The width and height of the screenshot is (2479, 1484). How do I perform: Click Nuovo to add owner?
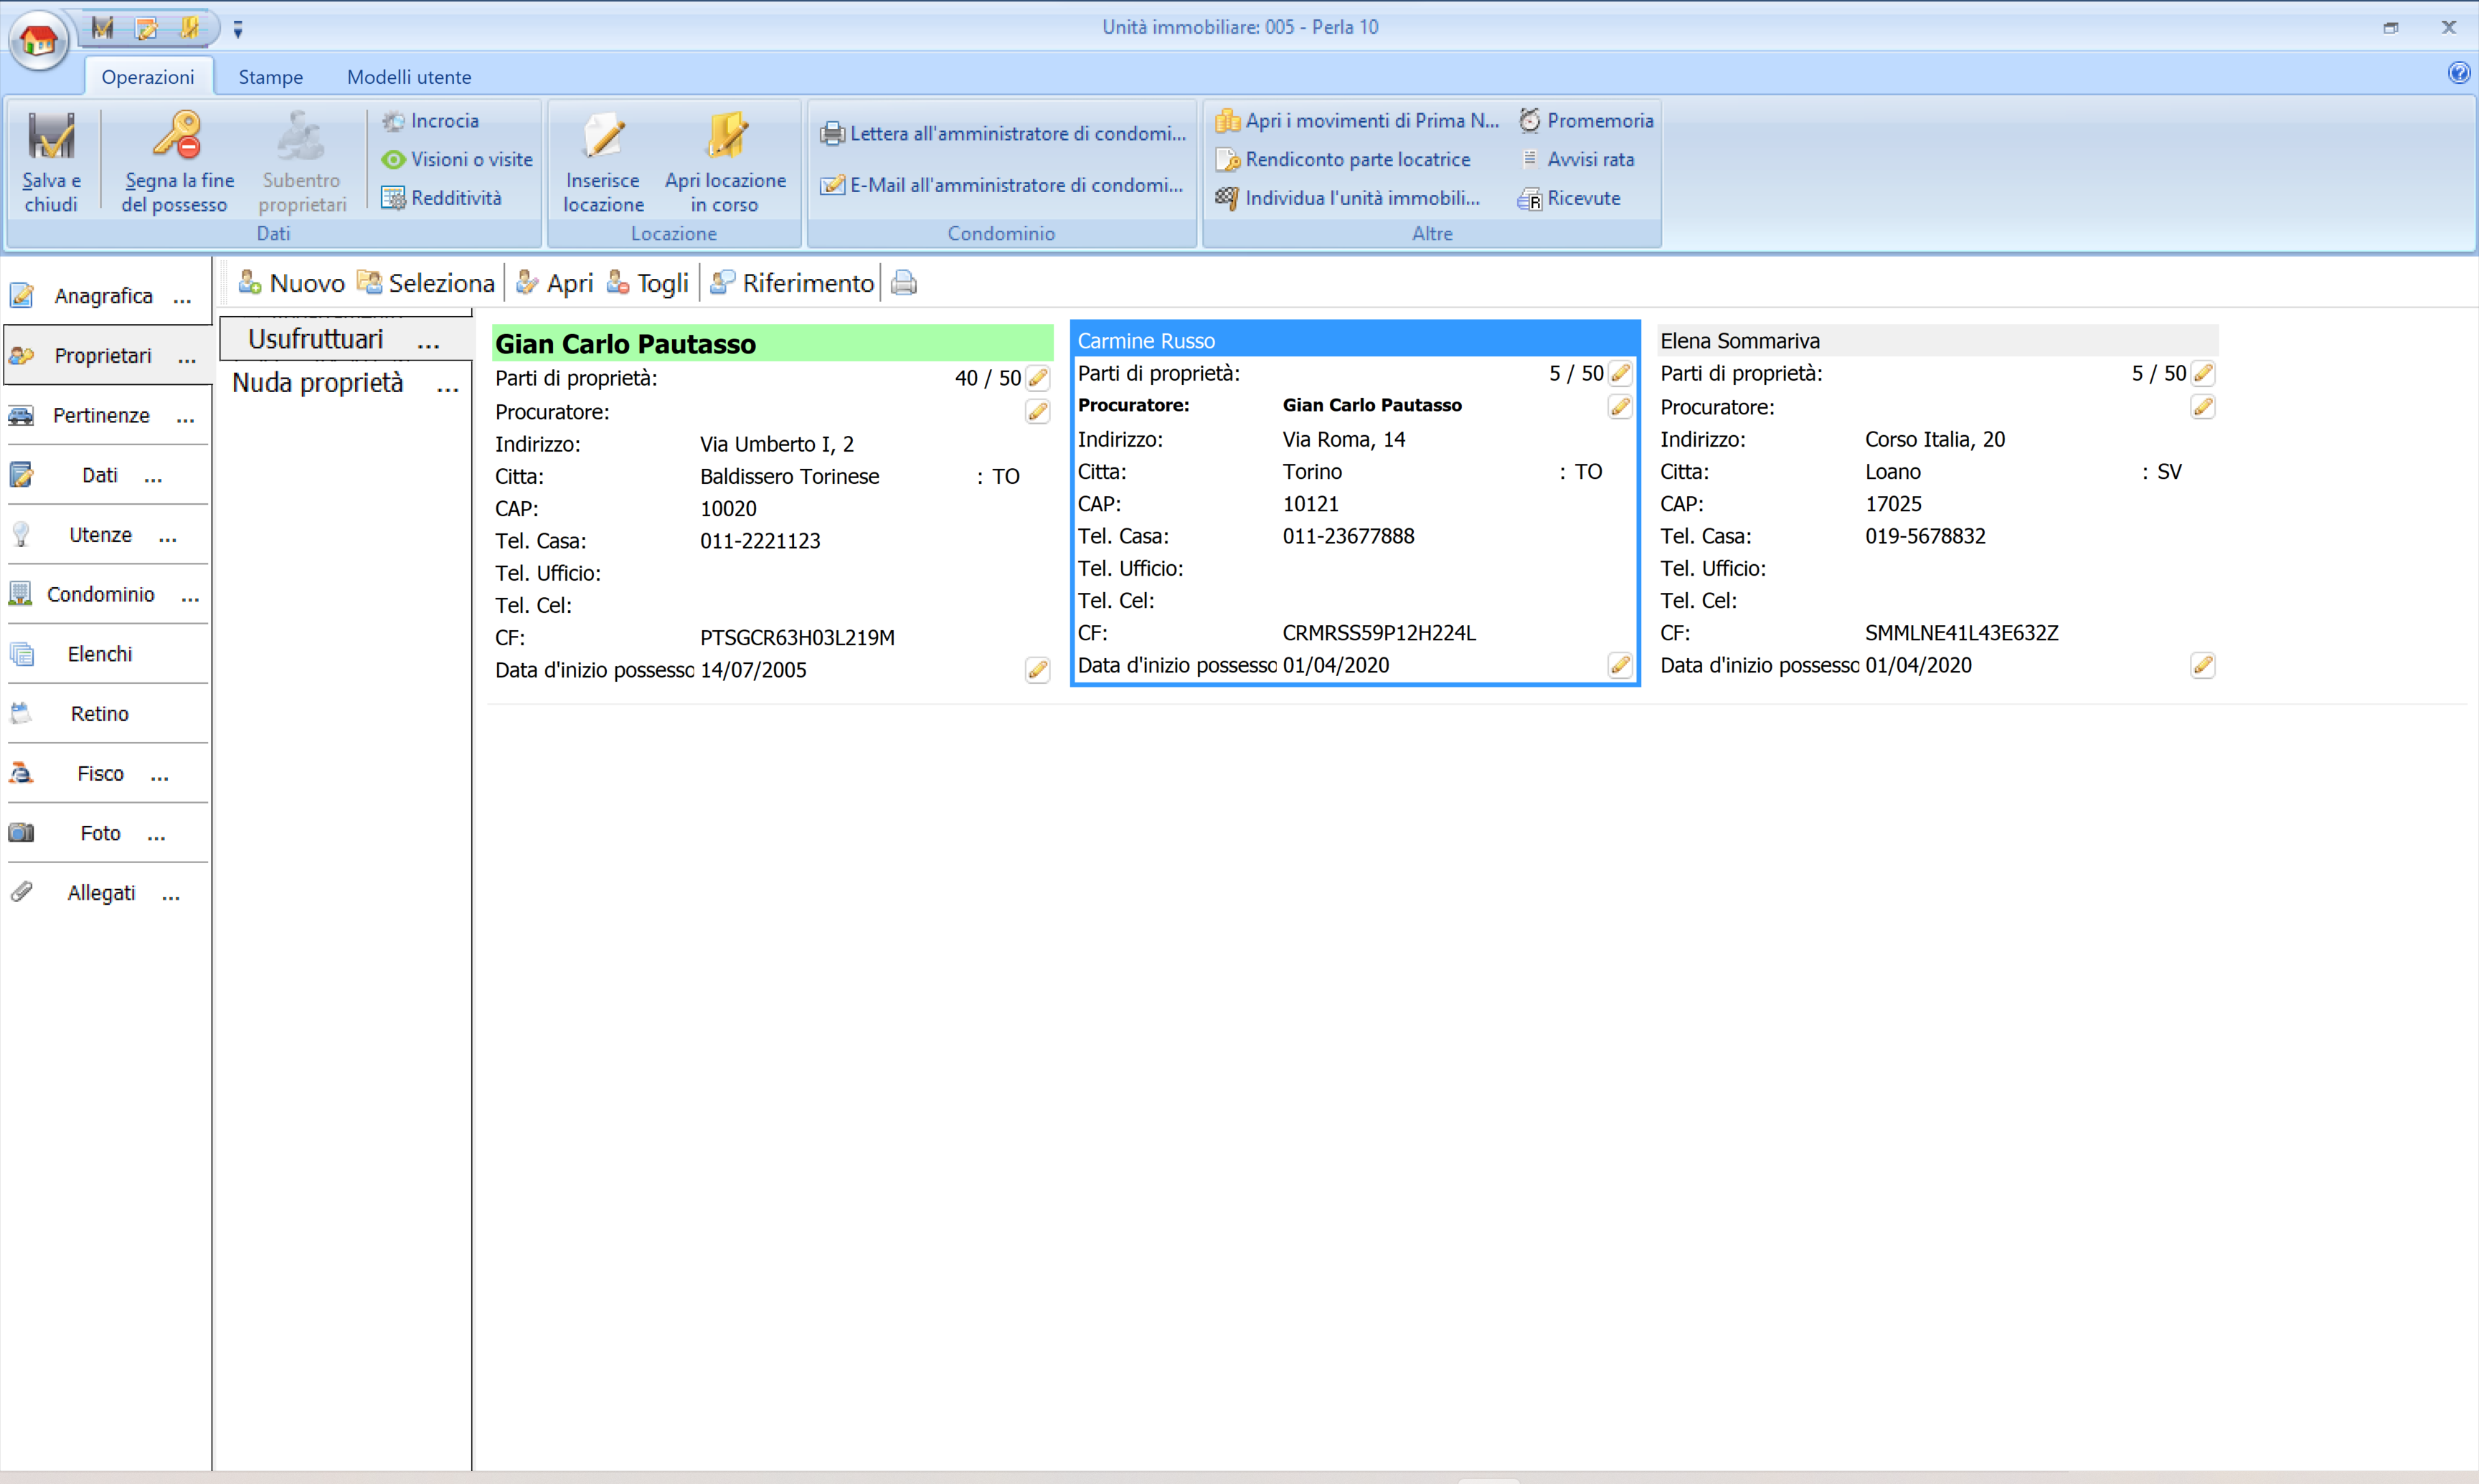[x=291, y=283]
